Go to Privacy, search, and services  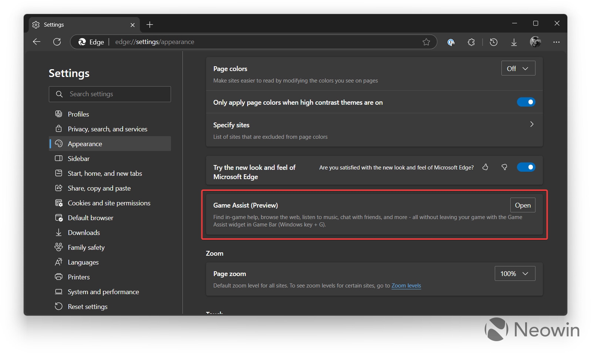click(x=107, y=129)
